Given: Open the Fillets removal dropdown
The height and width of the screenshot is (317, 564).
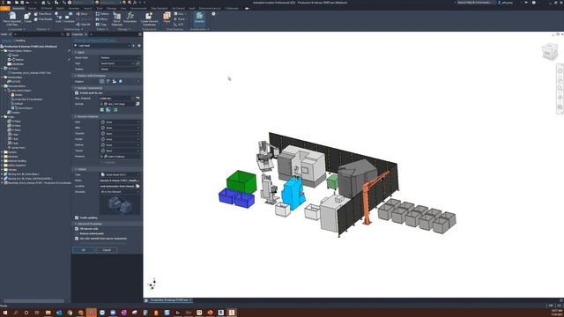Looking at the screenshot, I should (120, 128).
